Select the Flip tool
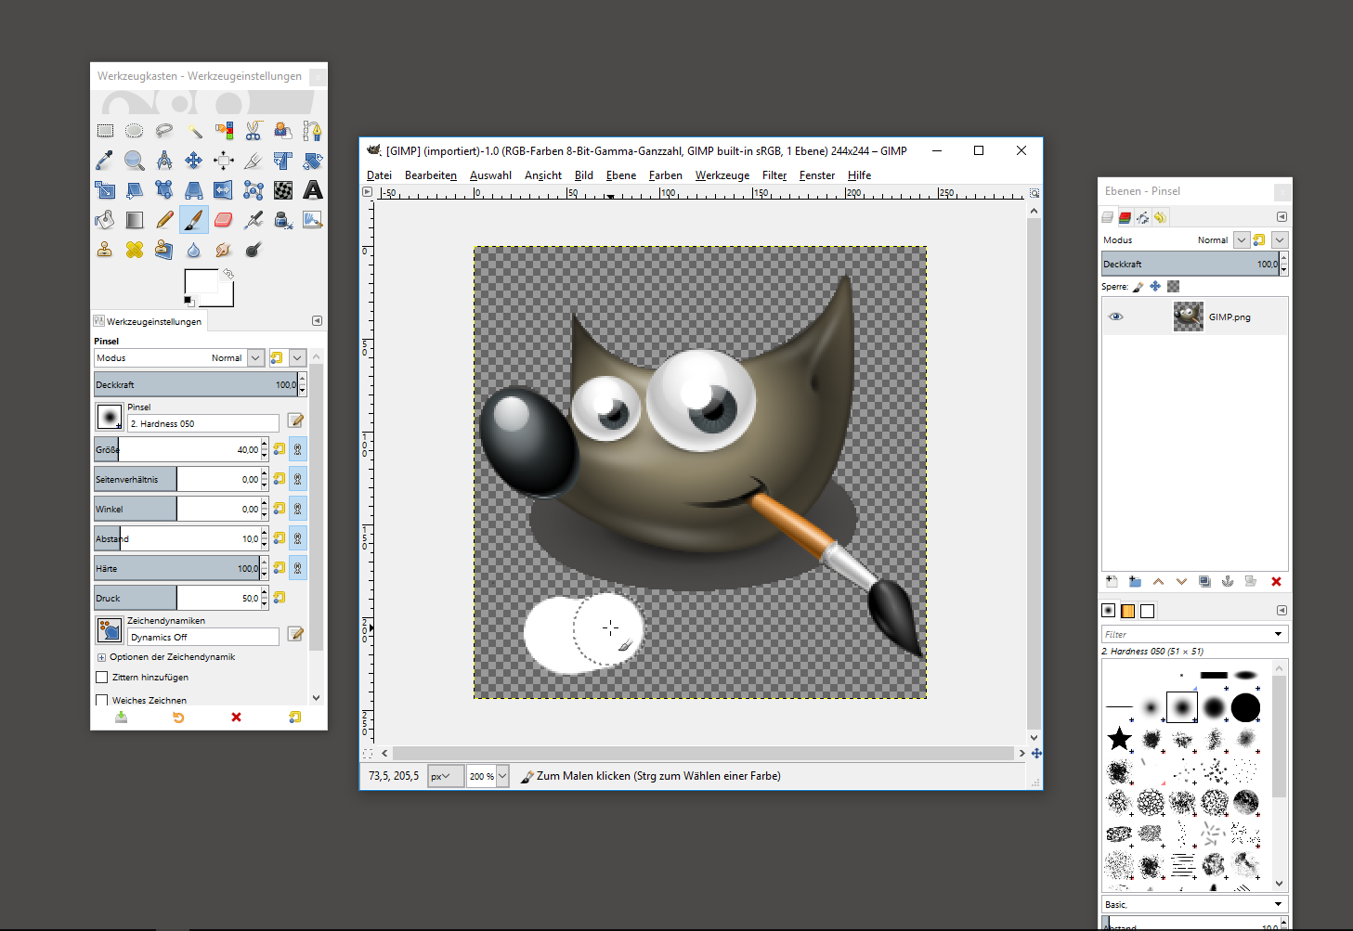 224,190
